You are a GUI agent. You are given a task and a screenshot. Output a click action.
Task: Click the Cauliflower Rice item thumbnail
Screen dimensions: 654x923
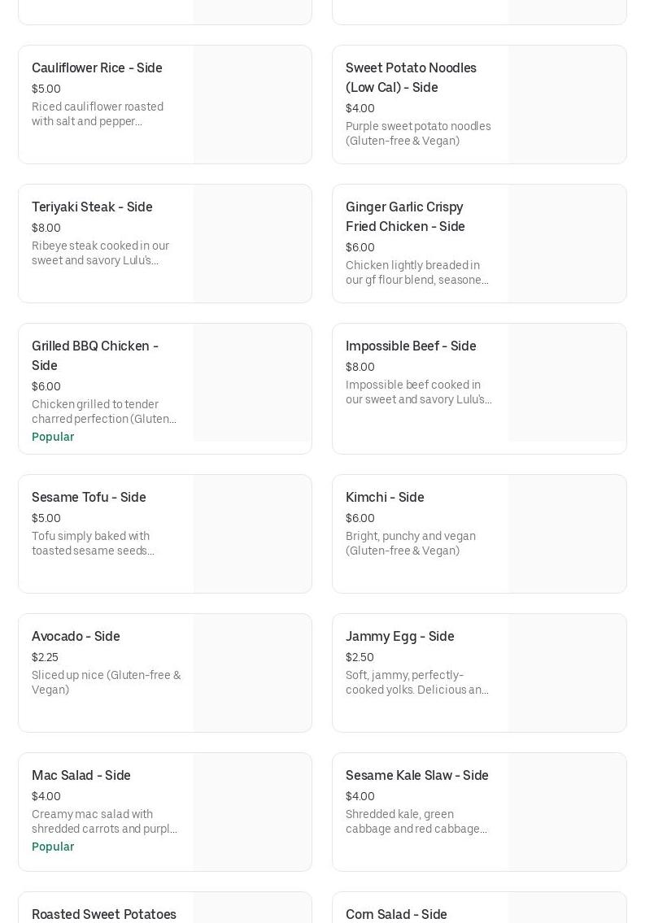253,104
